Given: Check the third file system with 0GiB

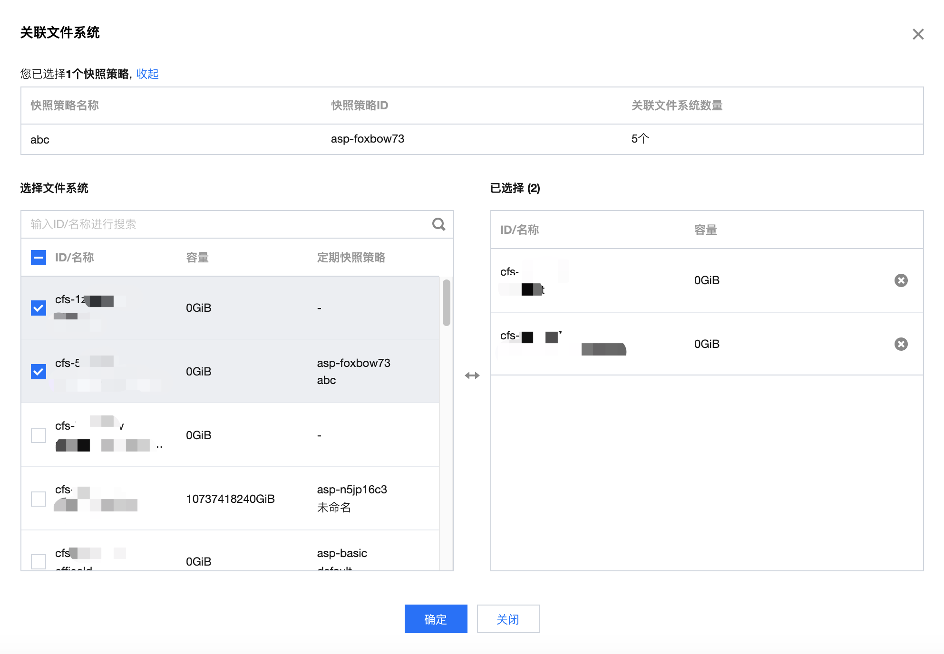Looking at the screenshot, I should point(39,435).
